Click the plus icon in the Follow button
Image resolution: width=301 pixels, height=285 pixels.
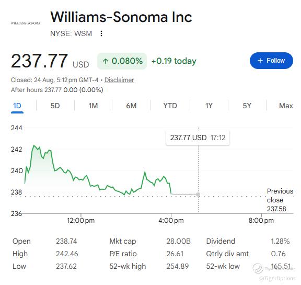260,61
